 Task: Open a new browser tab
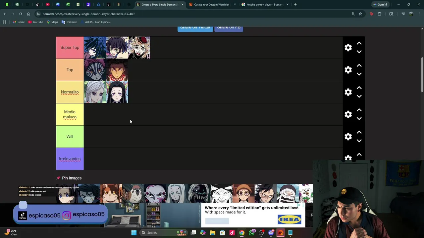click(295, 5)
